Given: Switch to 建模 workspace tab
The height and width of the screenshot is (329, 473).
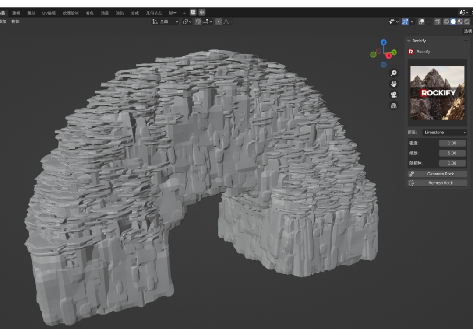Looking at the screenshot, I should click(16, 13).
